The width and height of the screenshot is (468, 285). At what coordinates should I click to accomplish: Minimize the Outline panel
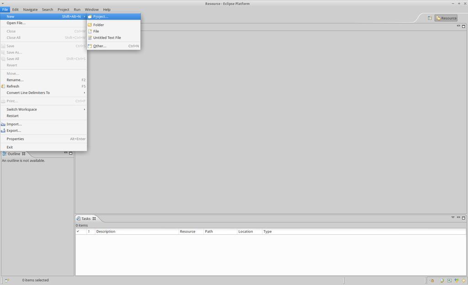pos(66,153)
